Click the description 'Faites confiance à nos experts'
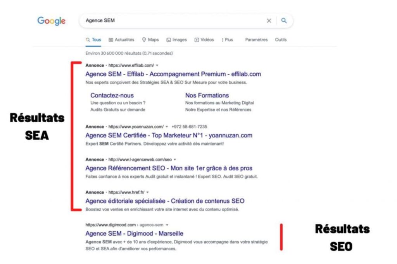This screenshot has width=397, height=264. 171,177
